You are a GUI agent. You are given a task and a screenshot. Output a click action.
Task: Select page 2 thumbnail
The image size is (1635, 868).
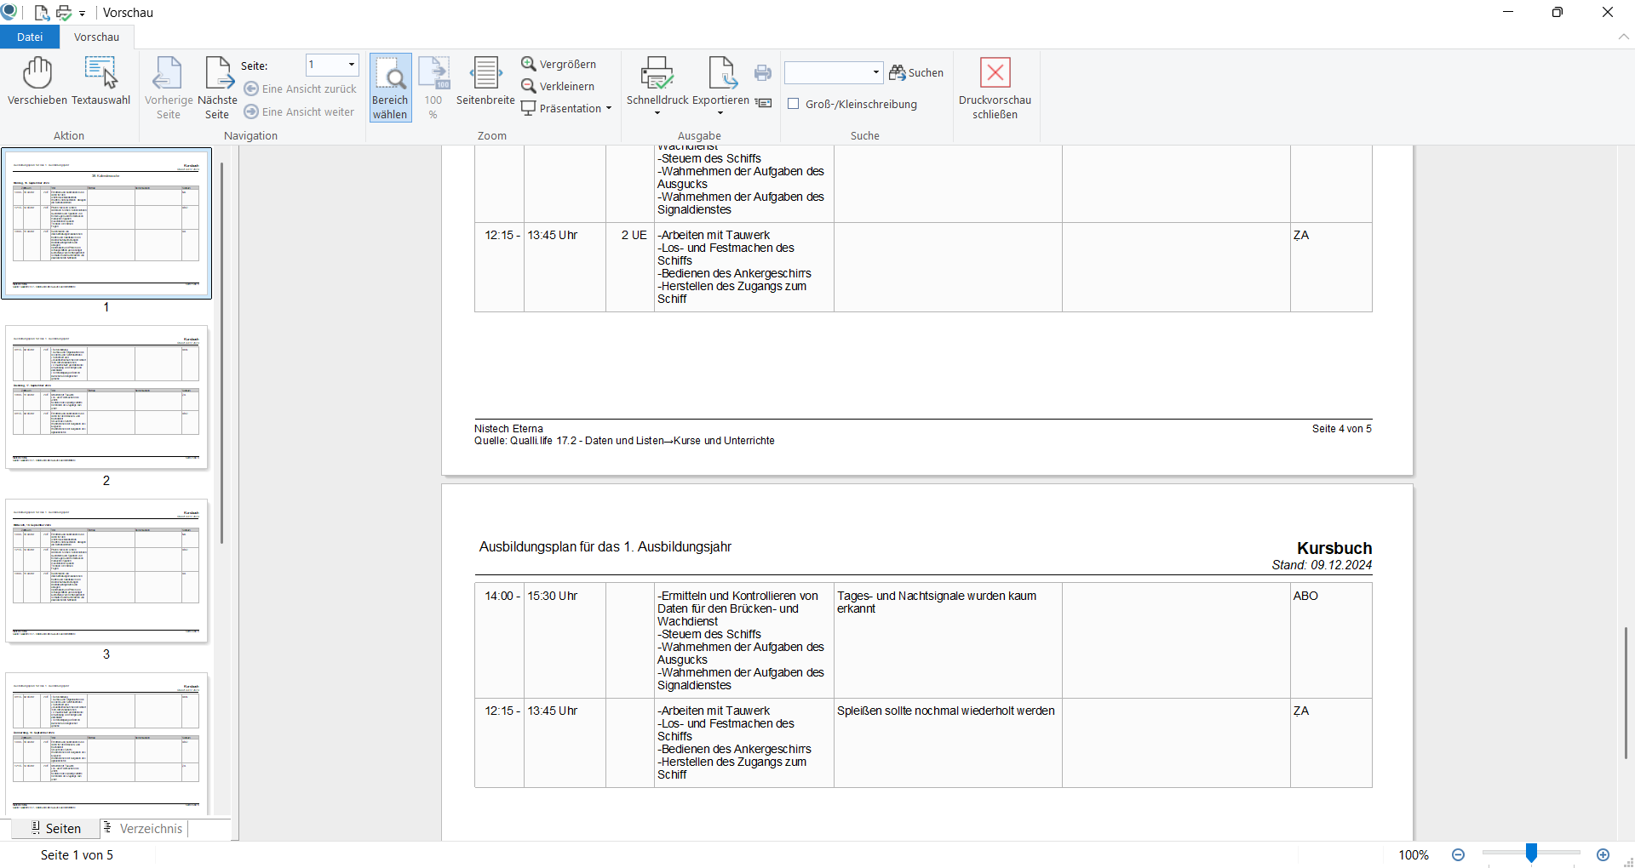point(106,397)
